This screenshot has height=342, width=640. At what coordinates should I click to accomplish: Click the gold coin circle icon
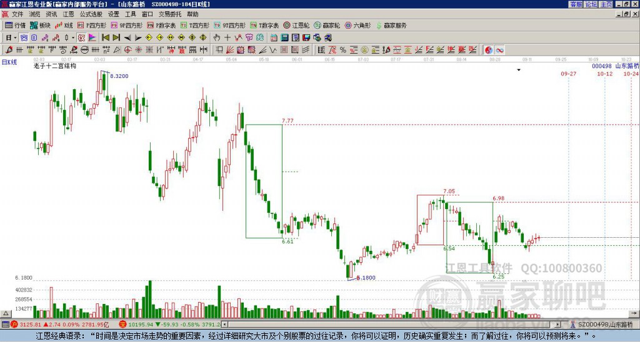coord(364,50)
